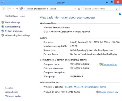
Task: Open Control Panel Home
Action: click(15, 16)
